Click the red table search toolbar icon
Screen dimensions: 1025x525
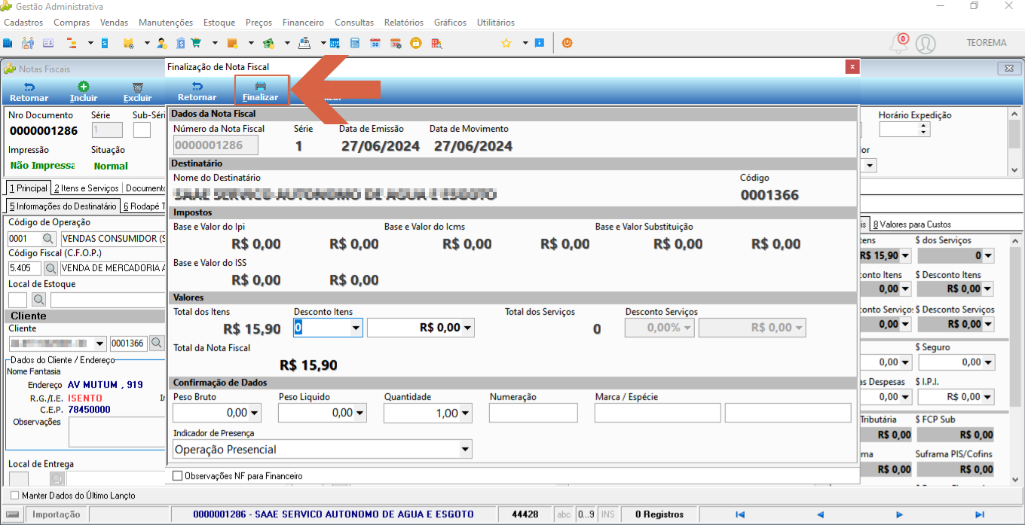point(436,43)
